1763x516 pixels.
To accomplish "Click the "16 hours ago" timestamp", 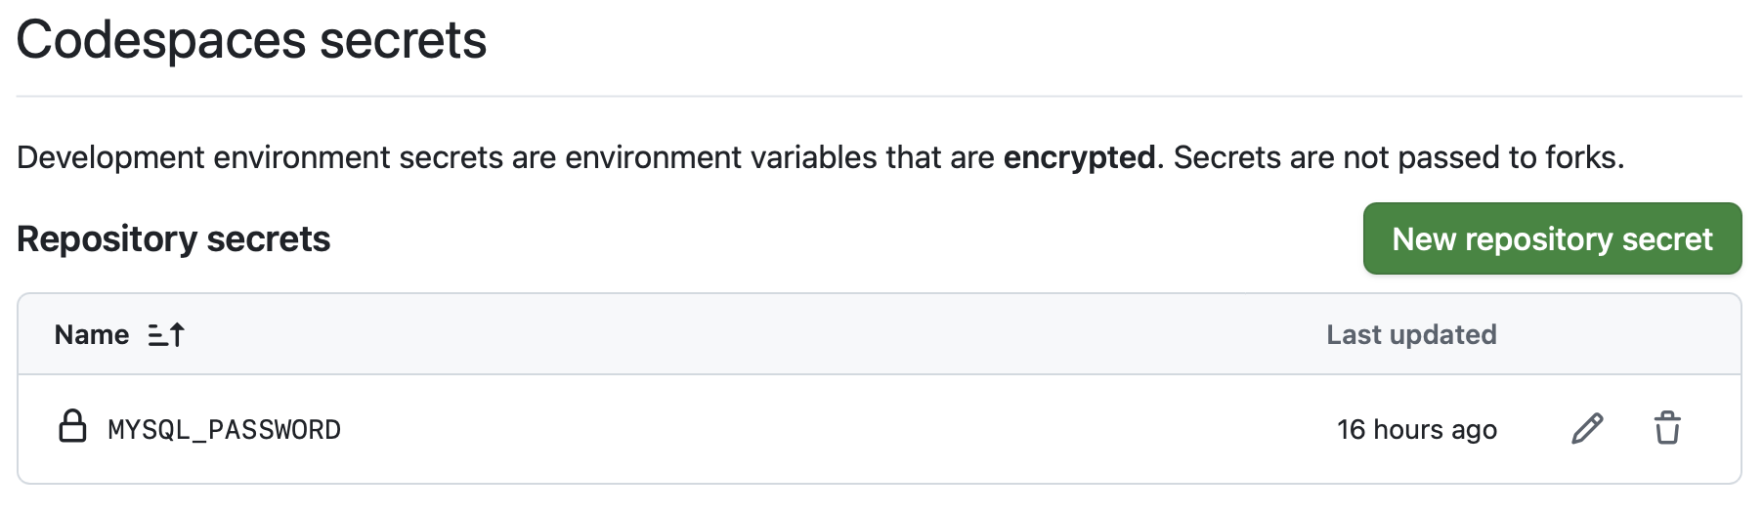I will click(x=1417, y=430).
